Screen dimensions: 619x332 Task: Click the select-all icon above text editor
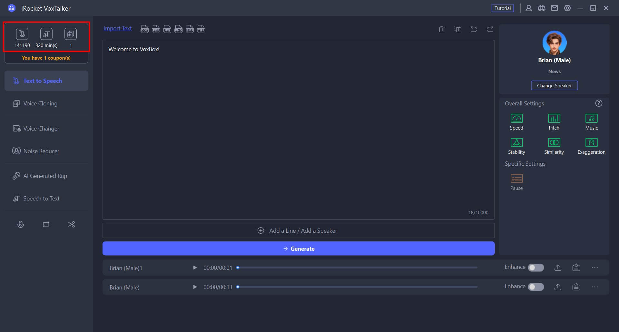click(x=458, y=29)
